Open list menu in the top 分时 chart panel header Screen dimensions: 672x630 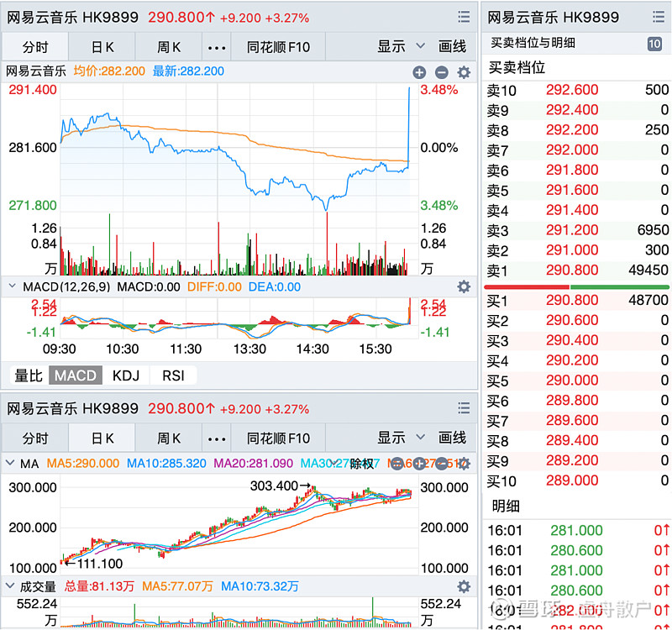point(464,17)
